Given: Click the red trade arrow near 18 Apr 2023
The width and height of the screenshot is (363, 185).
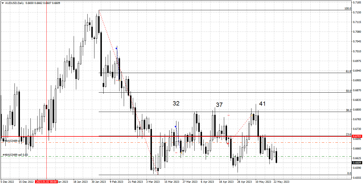Looking at the screenshot, I should tap(228, 144).
